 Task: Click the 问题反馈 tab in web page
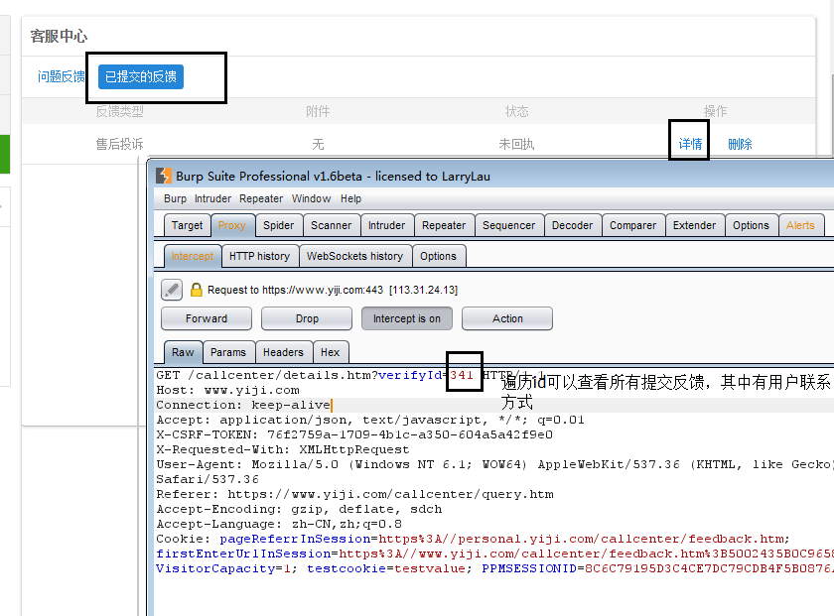point(62,76)
